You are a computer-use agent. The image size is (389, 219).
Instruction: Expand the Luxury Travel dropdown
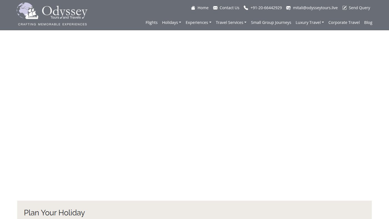(x=310, y=23)
